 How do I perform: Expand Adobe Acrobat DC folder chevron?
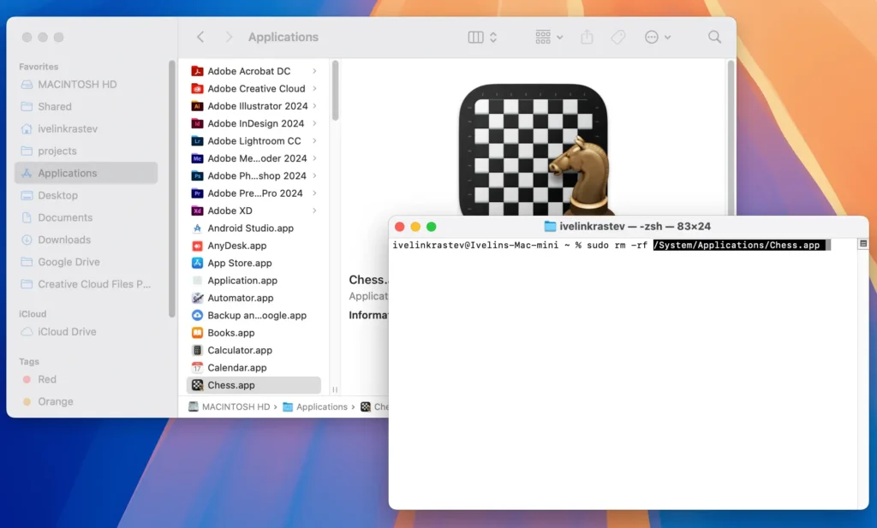pyautogui.click(x=314, y=71)
